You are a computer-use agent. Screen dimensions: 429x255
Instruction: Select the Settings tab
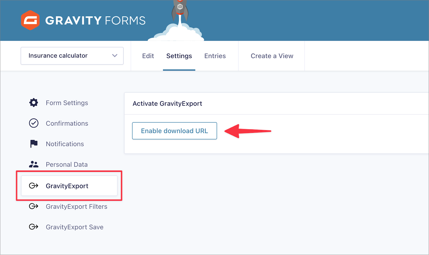coord(179,56)
